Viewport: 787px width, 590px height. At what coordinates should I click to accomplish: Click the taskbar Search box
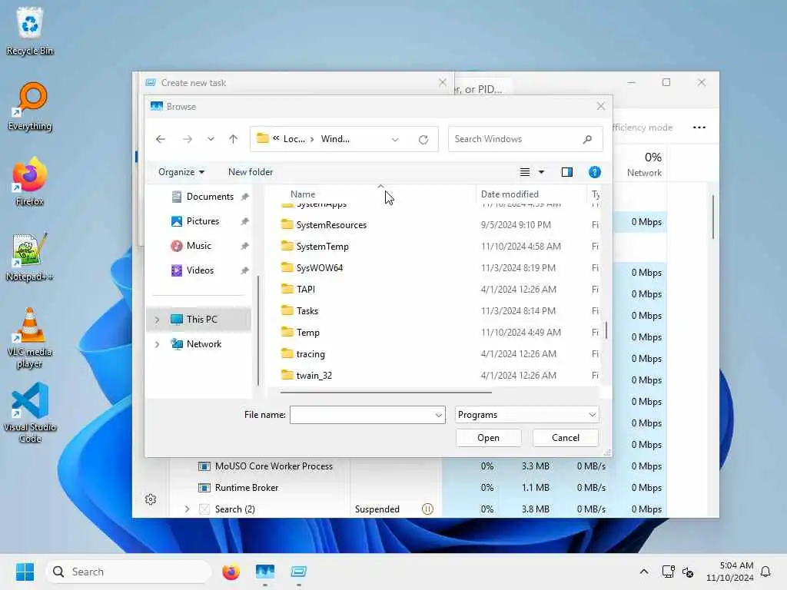click(x=128, y=572)
